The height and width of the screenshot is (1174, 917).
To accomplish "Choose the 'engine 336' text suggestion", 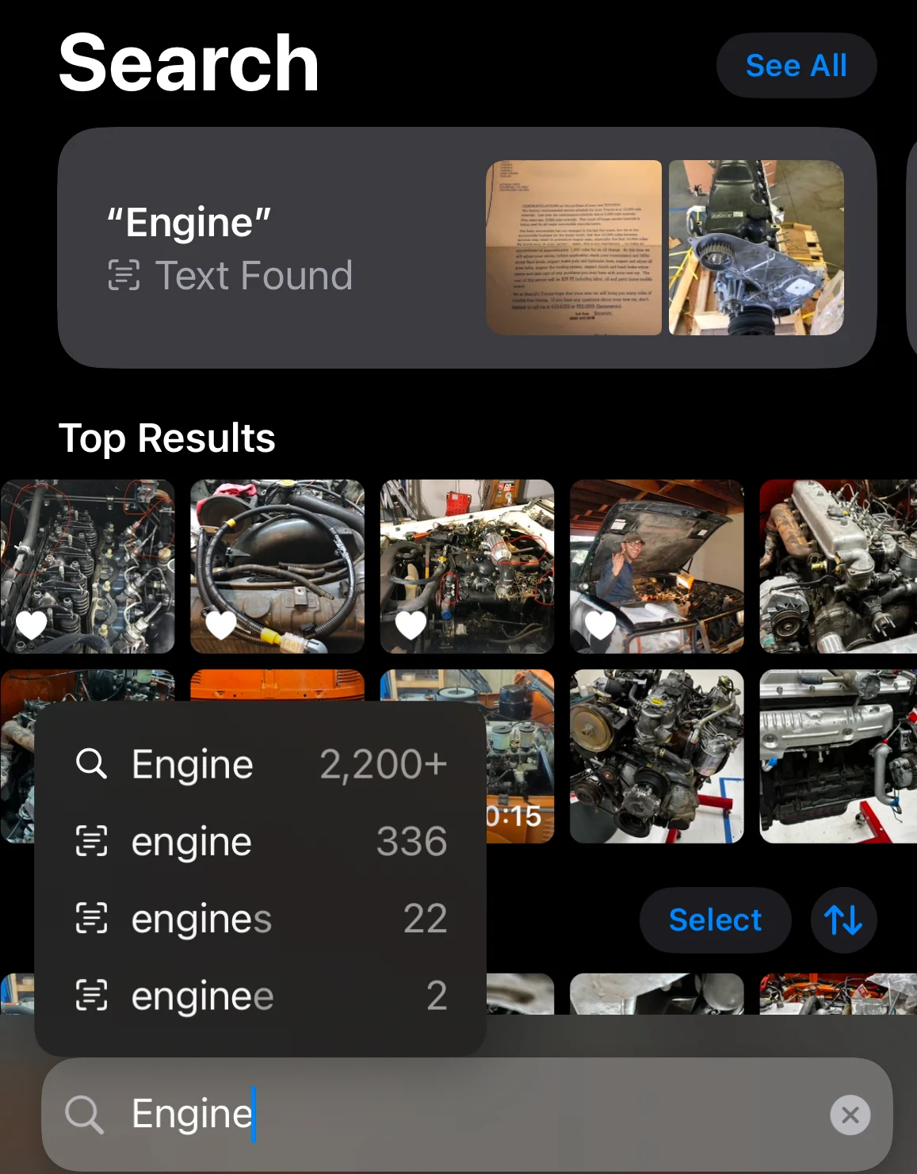I will [260, 841].
